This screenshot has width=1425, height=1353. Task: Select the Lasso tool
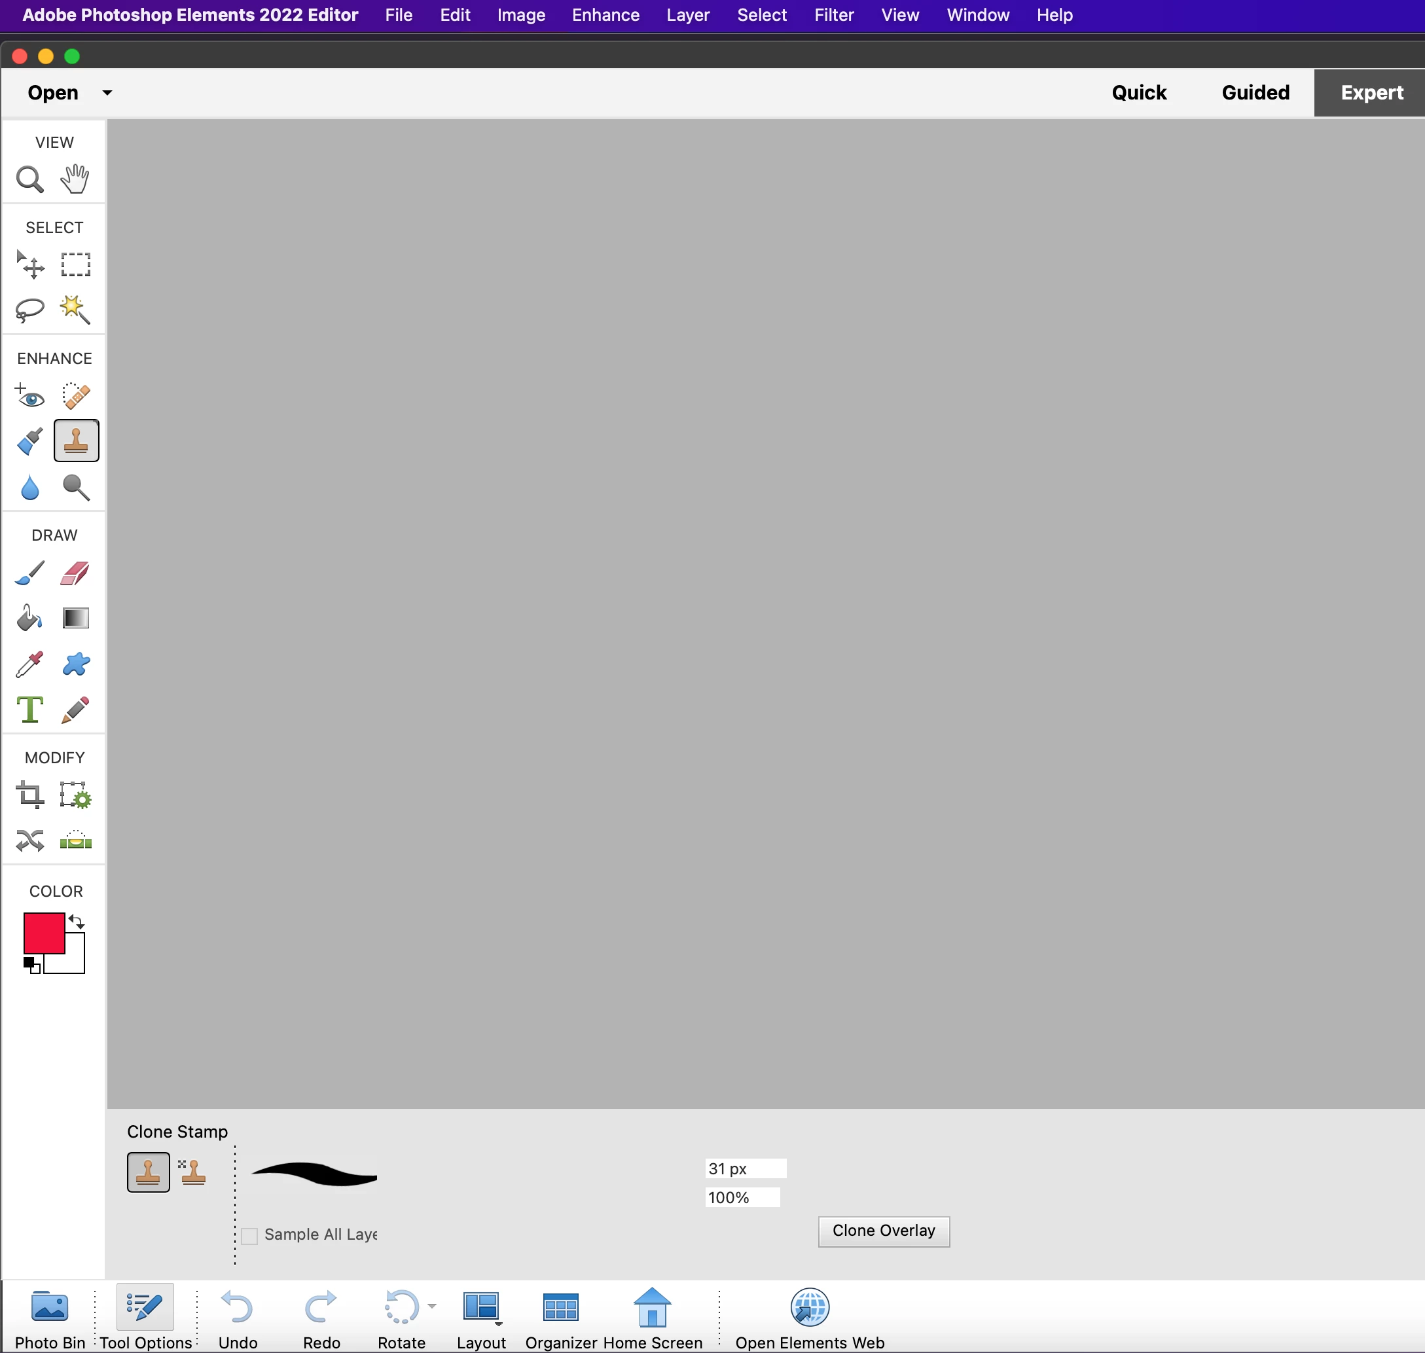click(29, 310)
